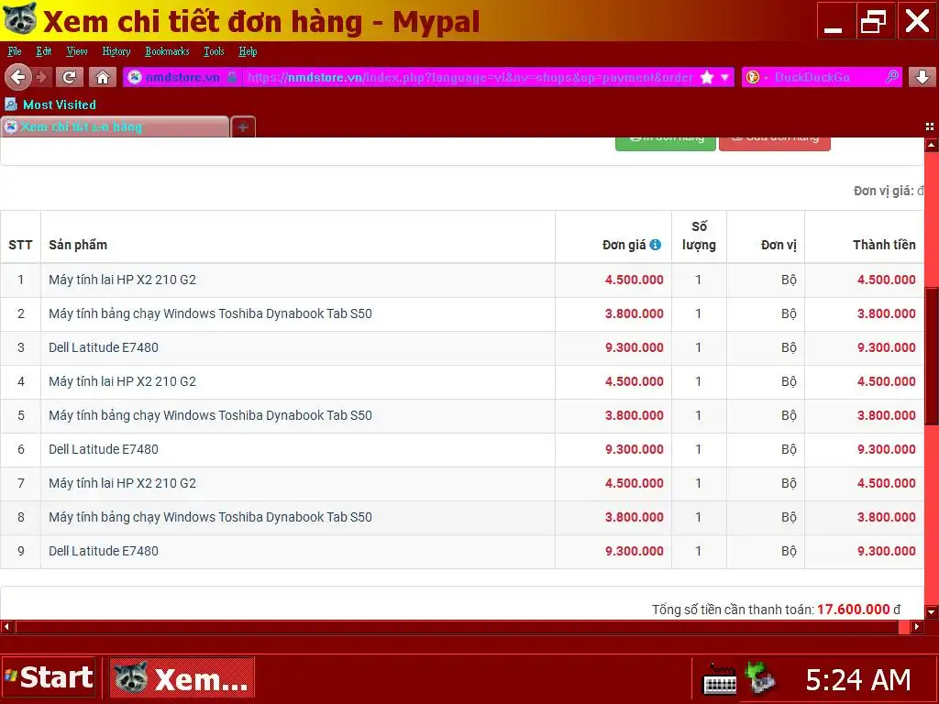Click Dell Latitude E7480 in row 3
939x704 pixels.
(103, 347)
